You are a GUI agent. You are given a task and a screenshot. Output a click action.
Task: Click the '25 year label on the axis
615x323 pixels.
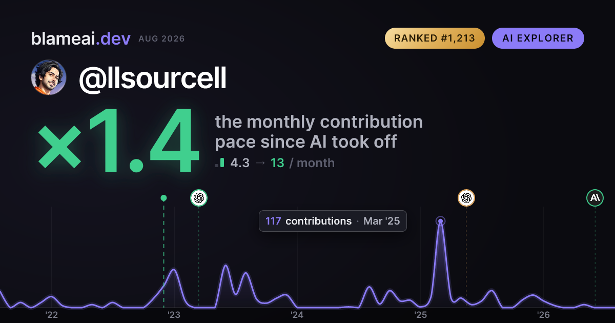(420, 314)
